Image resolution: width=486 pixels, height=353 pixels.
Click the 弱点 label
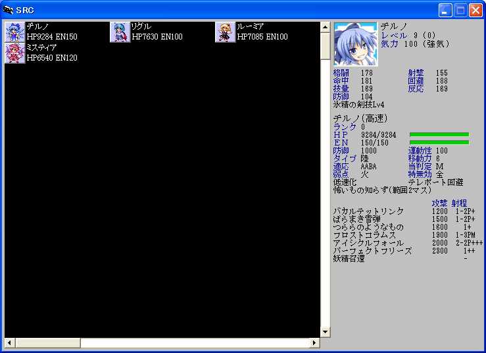341,175
